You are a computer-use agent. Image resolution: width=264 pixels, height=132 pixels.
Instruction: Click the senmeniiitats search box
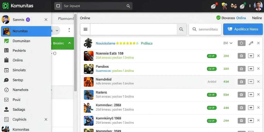coord(205,29)
